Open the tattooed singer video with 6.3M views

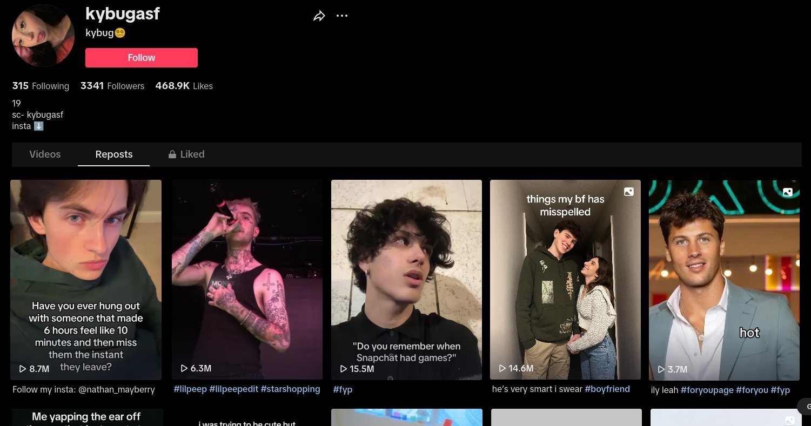coord(247,280)
